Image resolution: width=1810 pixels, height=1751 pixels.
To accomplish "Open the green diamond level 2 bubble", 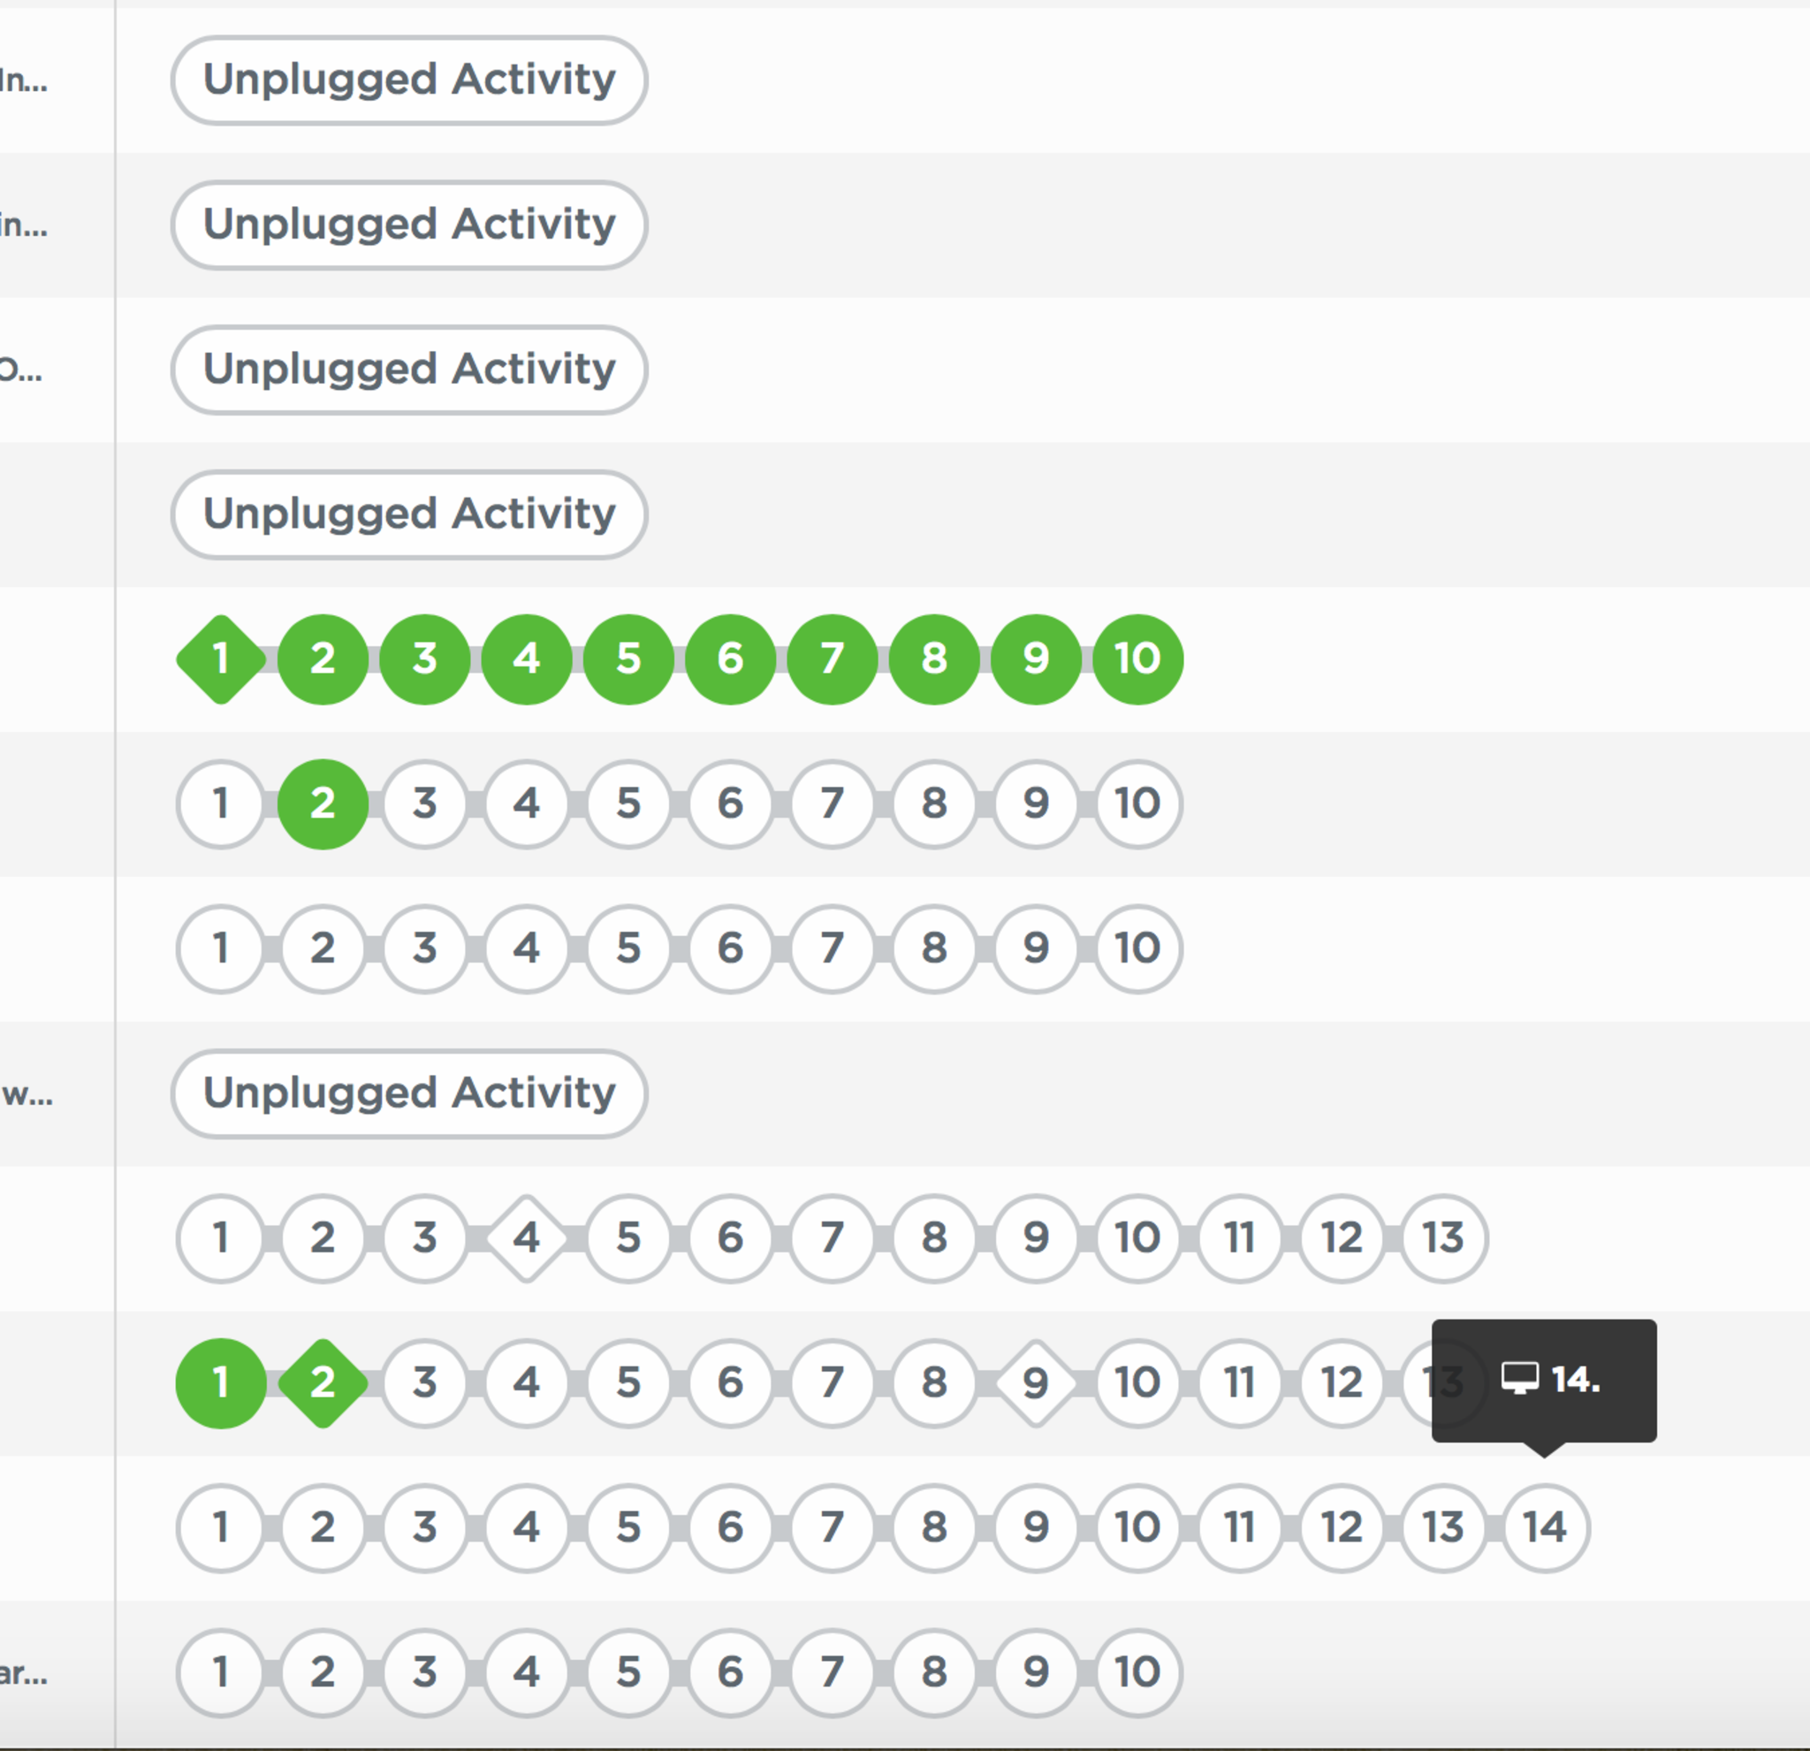I will tap(323, 1382).
